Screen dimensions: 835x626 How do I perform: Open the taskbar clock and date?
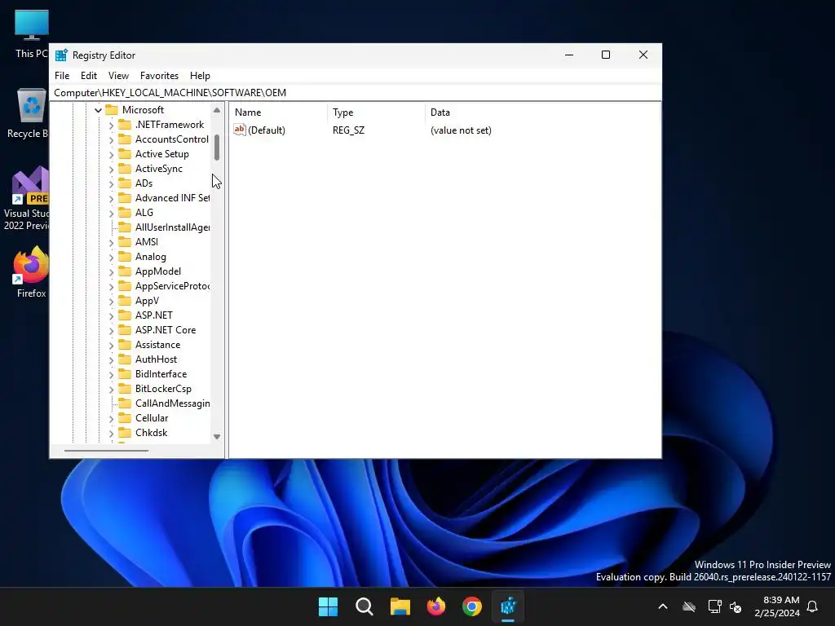click(x=778, y=606)
